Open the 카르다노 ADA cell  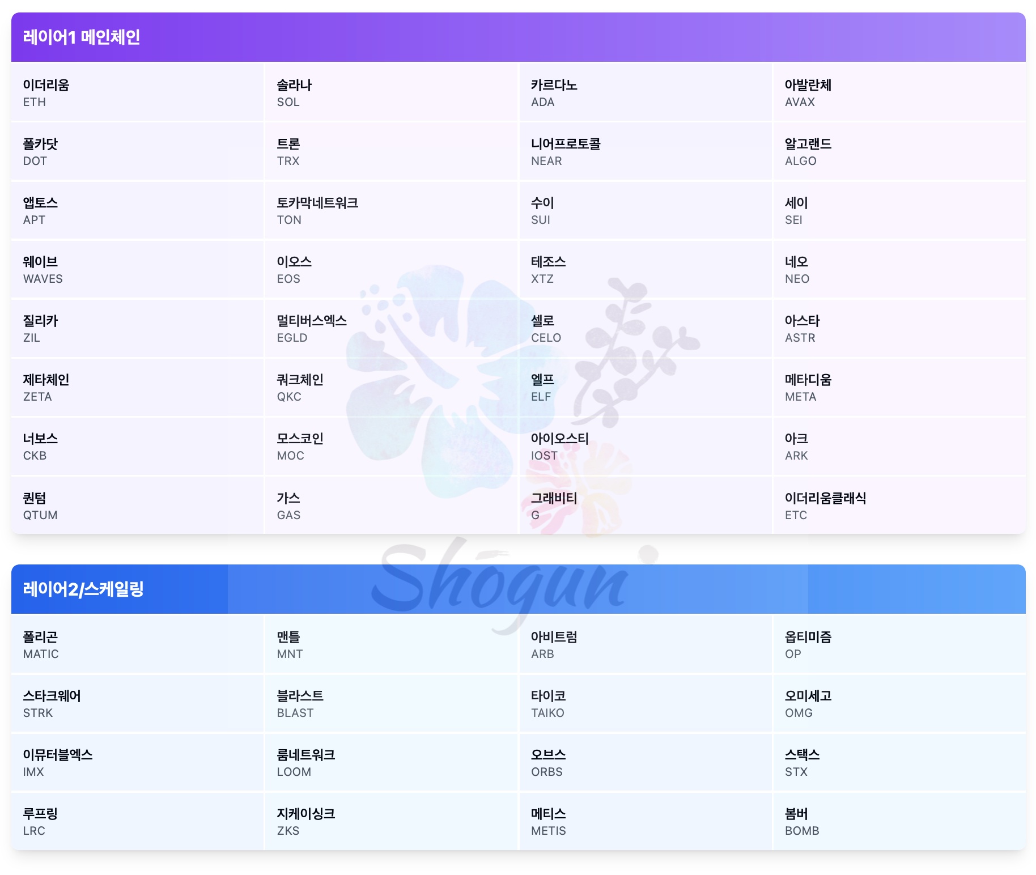[645, 92]
